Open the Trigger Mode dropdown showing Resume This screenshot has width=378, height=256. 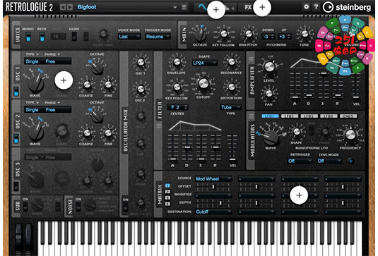point(158,37)
